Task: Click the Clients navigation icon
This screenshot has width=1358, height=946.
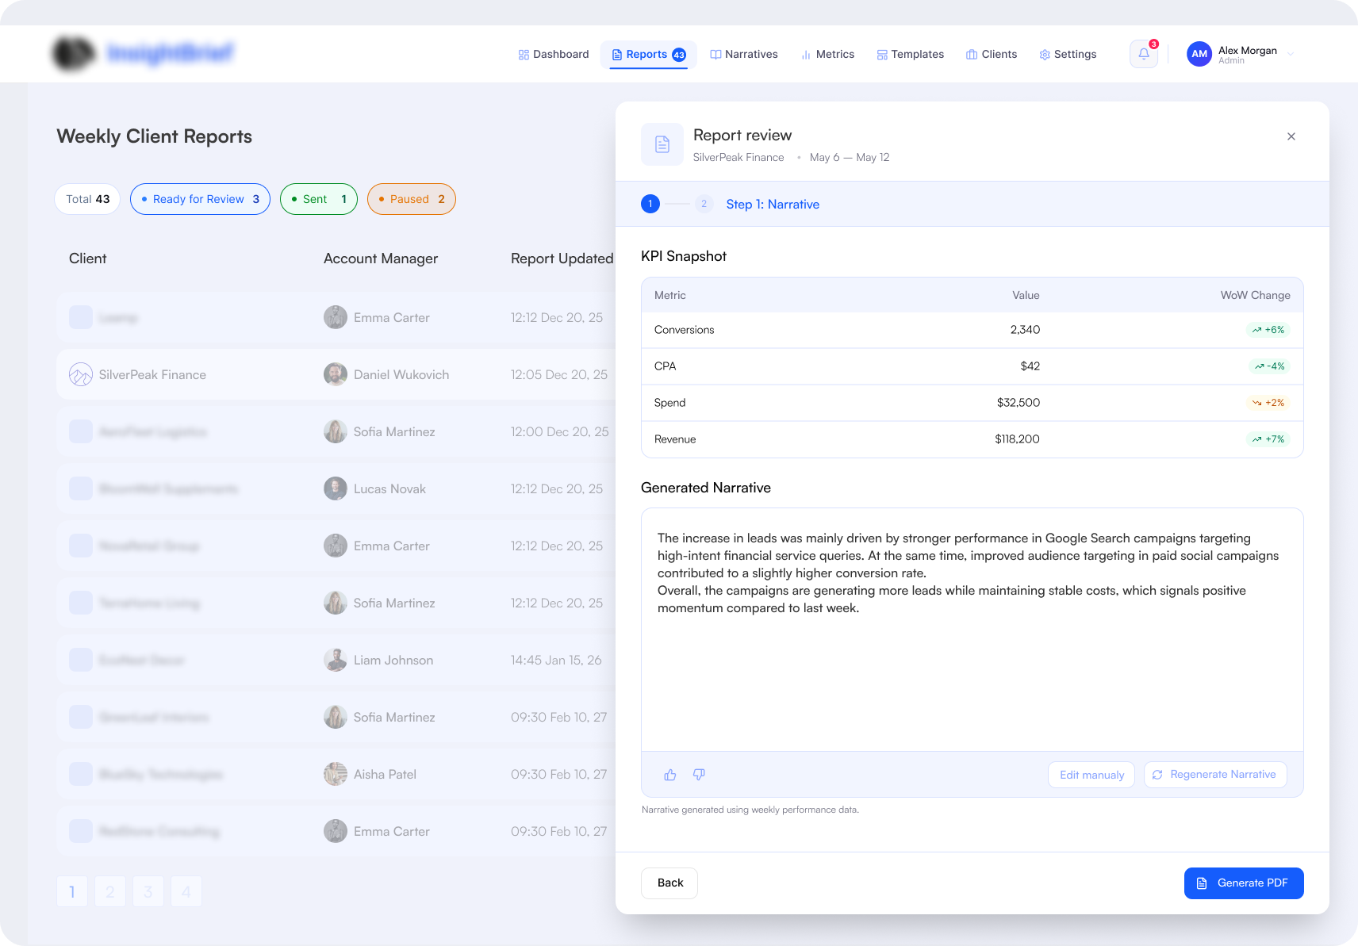Action: point(972,54)
